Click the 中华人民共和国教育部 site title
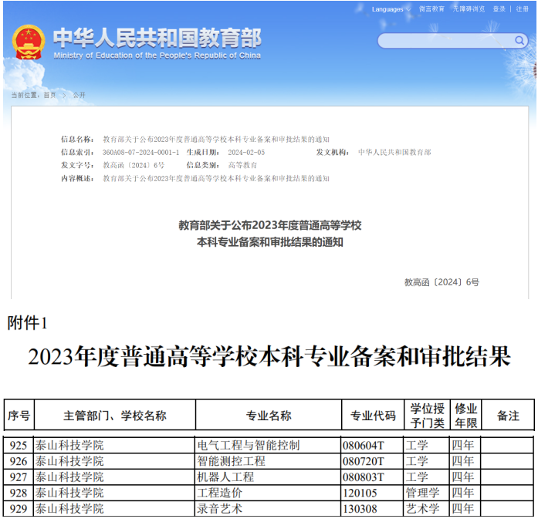This screenshot has width=538, height=522. (157, 38)
